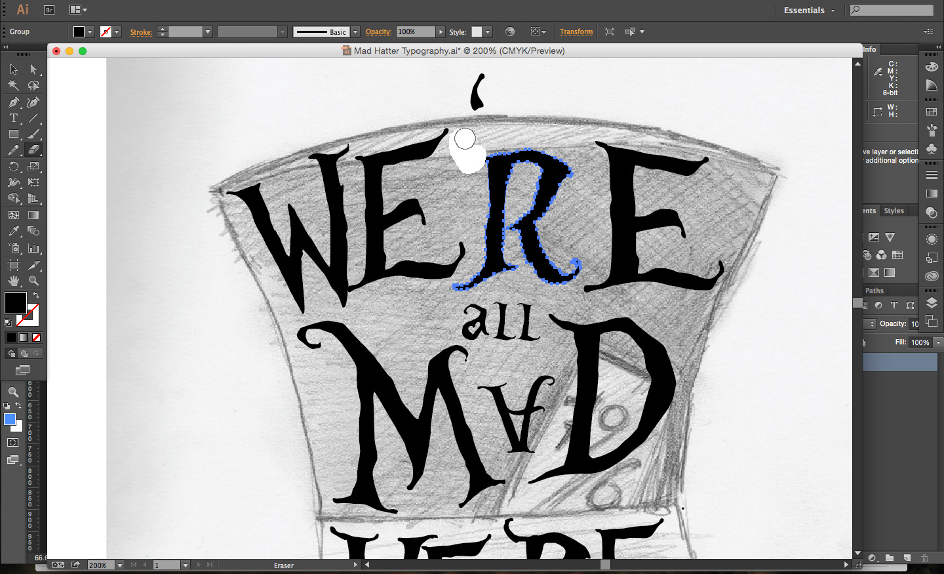Focus the search field at top right

(892, 10)
